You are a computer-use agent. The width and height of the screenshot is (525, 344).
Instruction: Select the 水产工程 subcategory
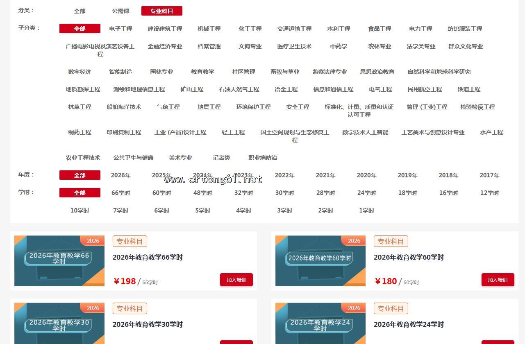(x=491, y=132)
